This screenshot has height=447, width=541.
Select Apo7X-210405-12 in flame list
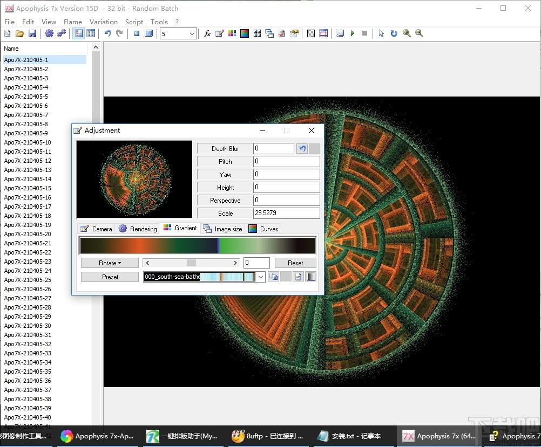(28, 161)
